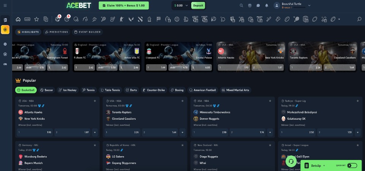This screenshot has height=171, width=365.
Task: Favourite the Toronto Raptors vs Cavaliers card
Action: 182,101
